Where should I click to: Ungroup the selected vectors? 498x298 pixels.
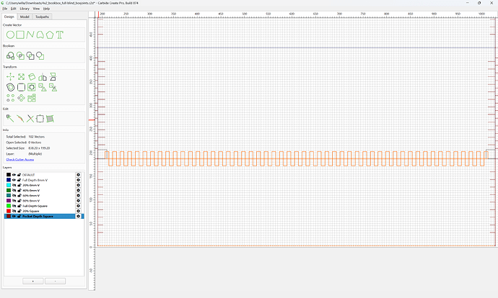coord(53,87)
